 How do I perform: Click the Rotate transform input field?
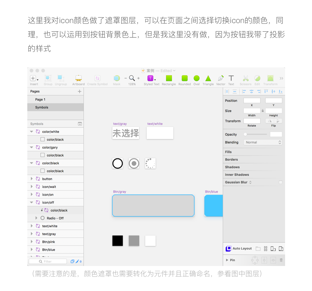252,121
